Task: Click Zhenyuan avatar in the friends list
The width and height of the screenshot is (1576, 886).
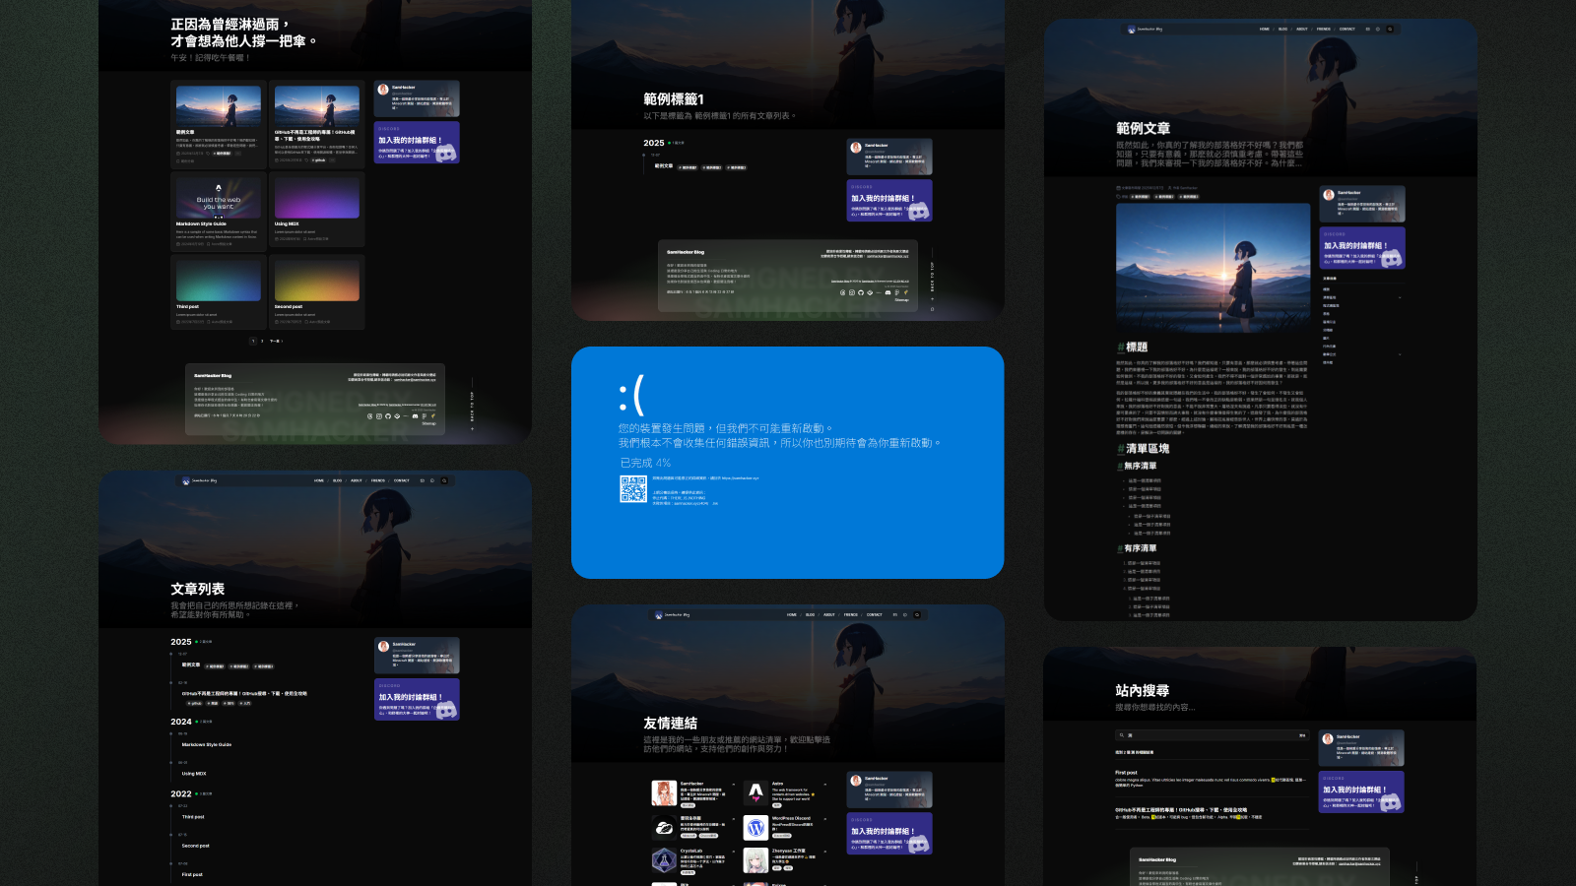Action: pos(755,860)
